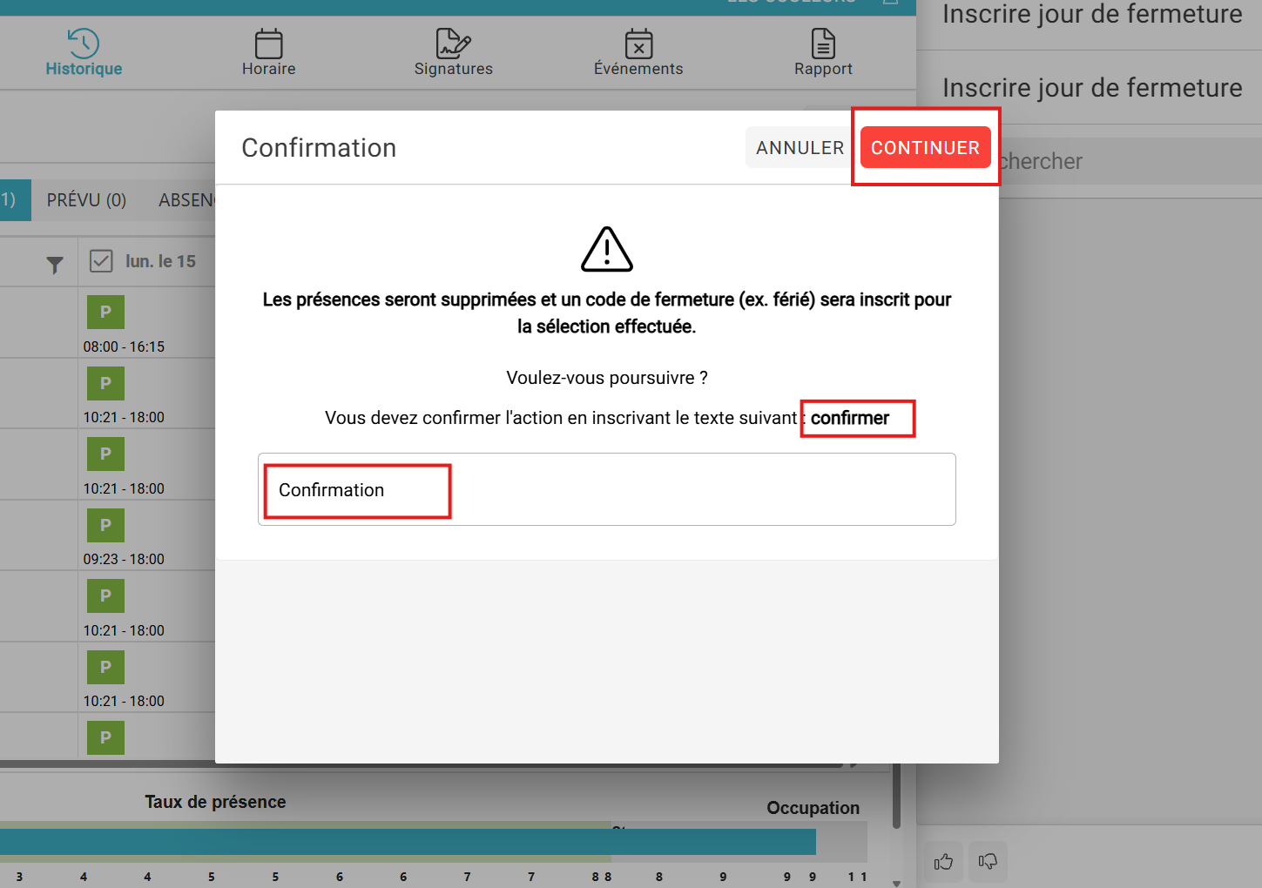Switch to the ABSENT tab
Screen dimensions: 1262x888
(186, 200)
